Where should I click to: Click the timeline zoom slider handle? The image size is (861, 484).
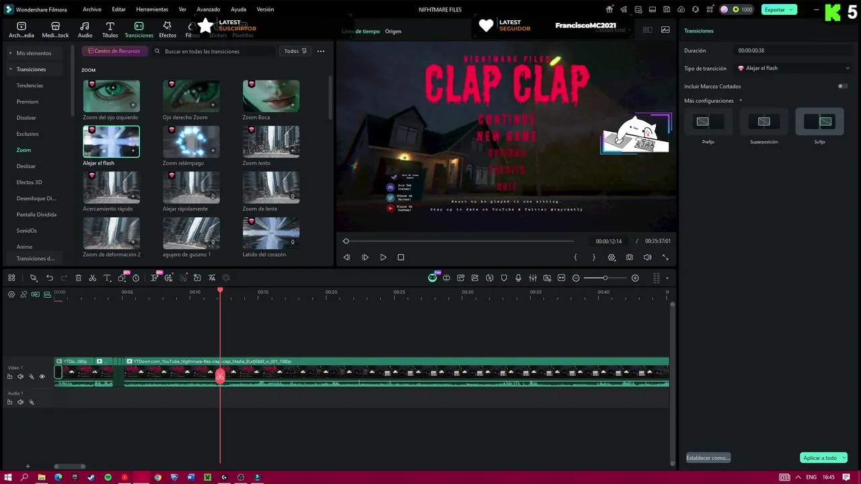click(x=605, y=278)
